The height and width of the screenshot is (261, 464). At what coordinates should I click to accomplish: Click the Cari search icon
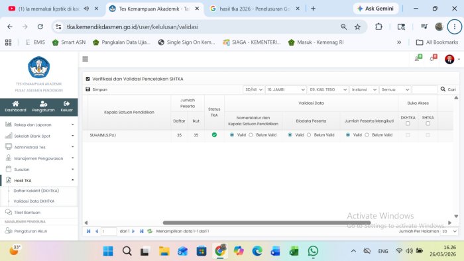[443, 89]
